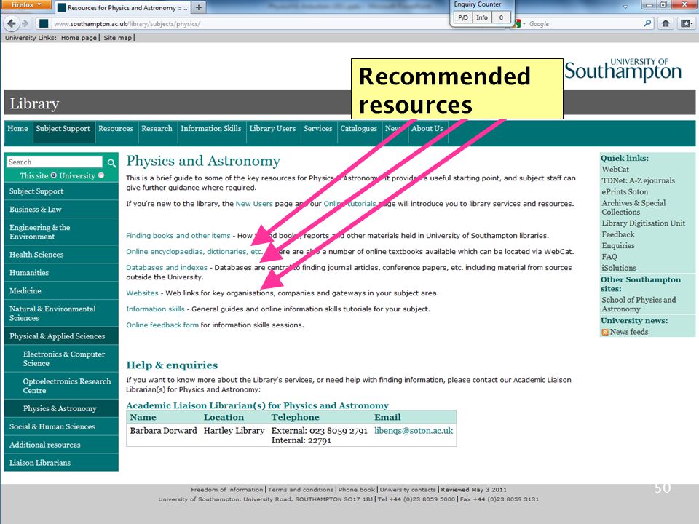Click the P/D button in Enquiry Counter
The height and width of the screenshot is (524, 699).
(x=463, y=17)
